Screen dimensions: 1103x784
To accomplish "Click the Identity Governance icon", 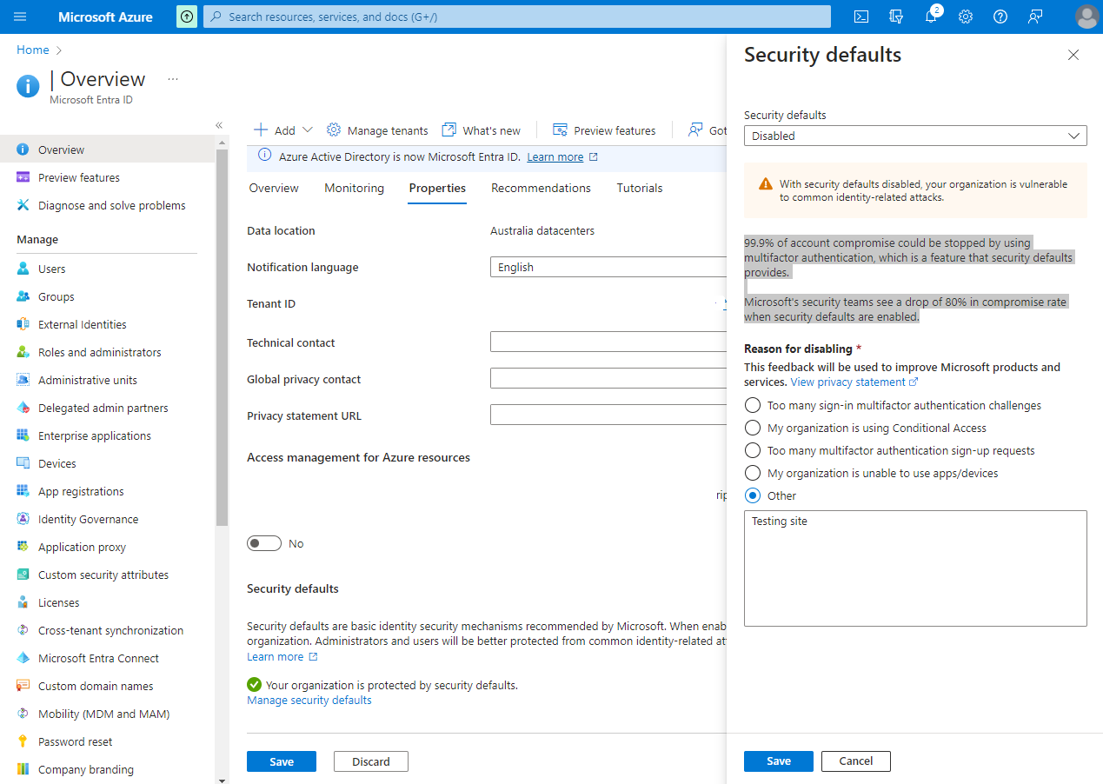I will pos(23,519).
